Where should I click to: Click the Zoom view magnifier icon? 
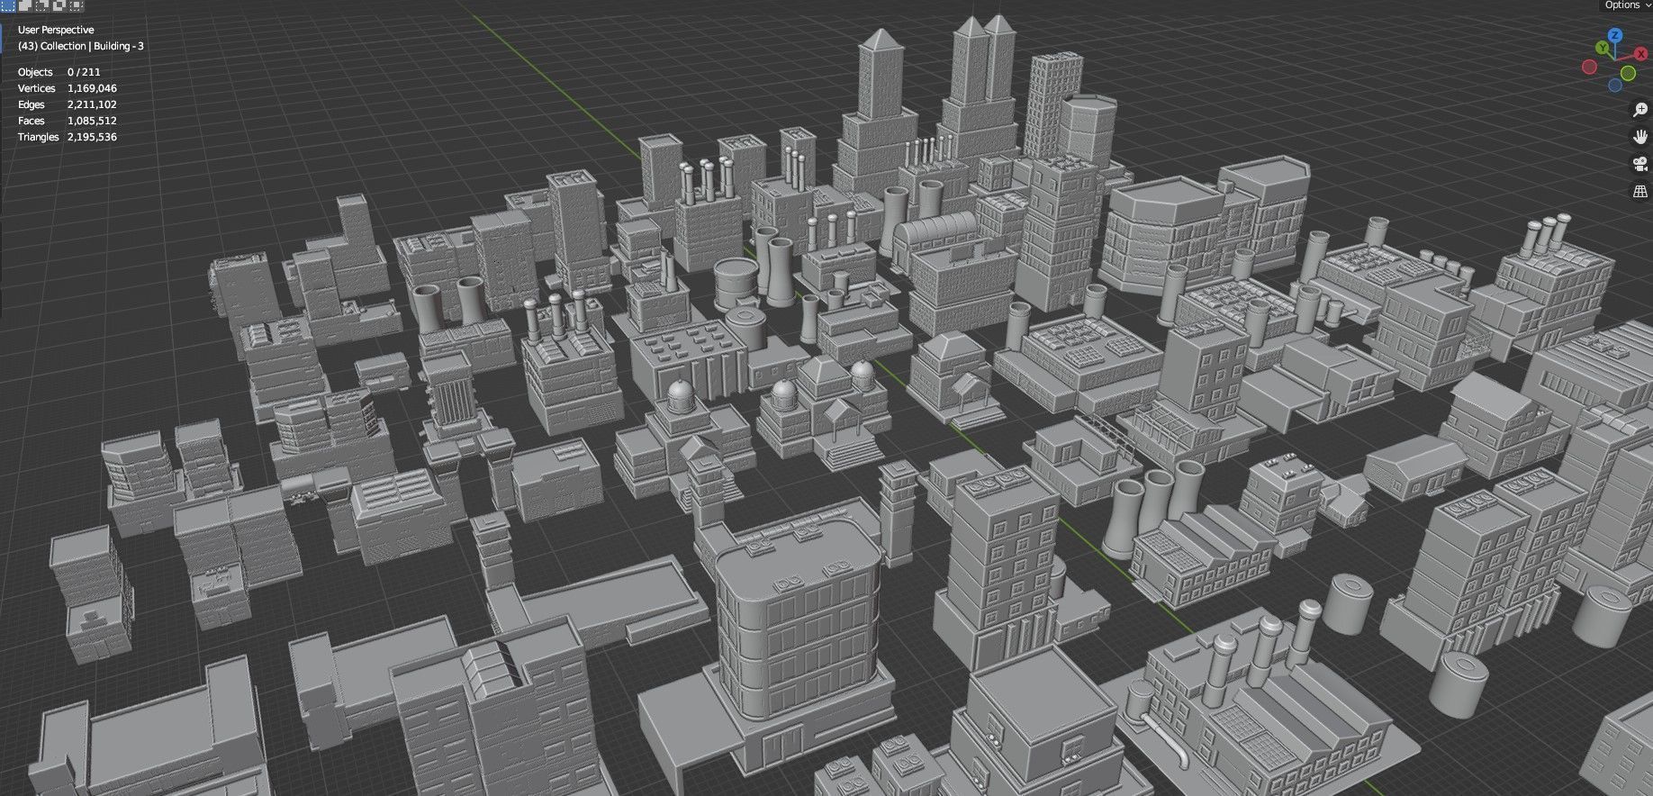pos(1640,110)
